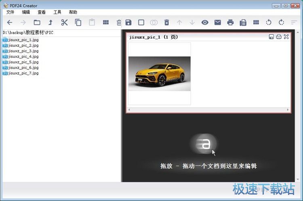
Task: Print document with printer icon
Action: [230, 23]
